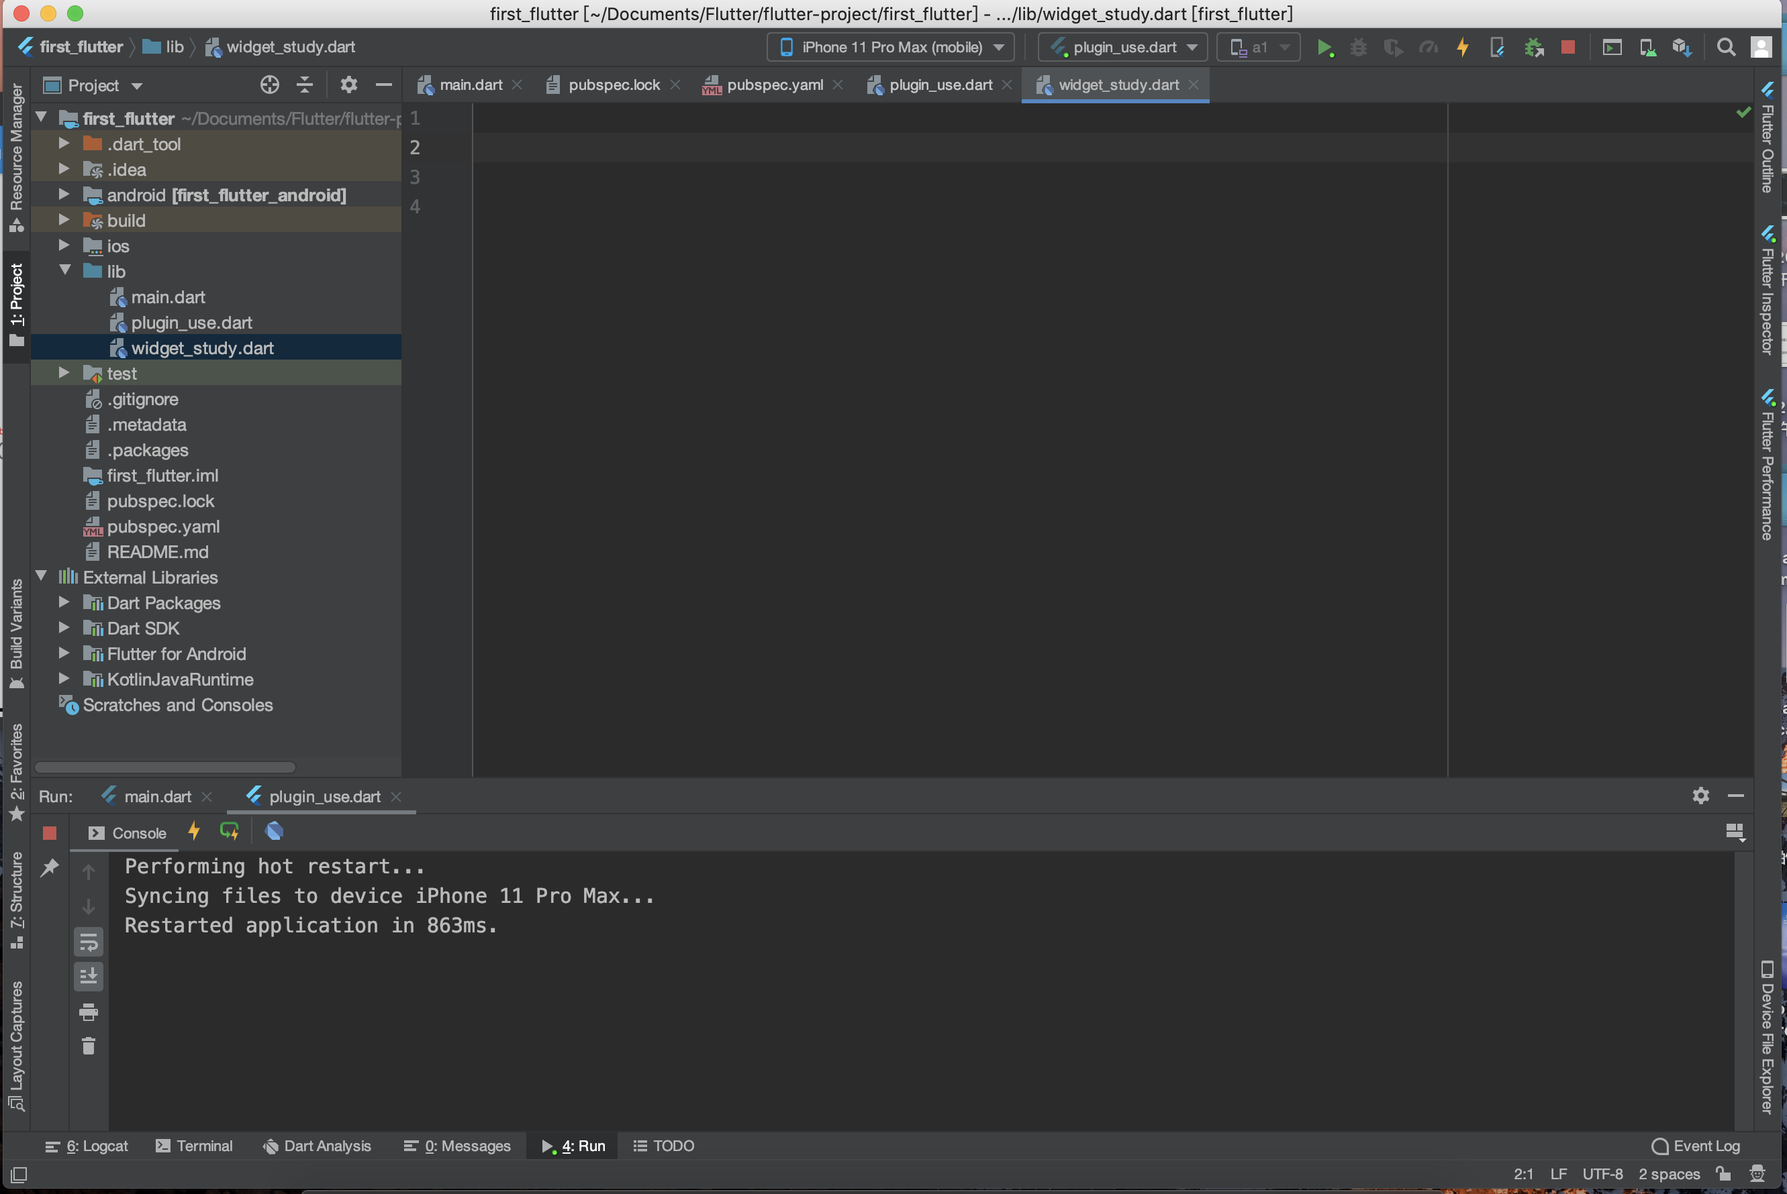Switch to the pubspec.yaml editor tab
Image resolution: width=1787 pixels, height=1194 pixels.
(x=773, y=85)
